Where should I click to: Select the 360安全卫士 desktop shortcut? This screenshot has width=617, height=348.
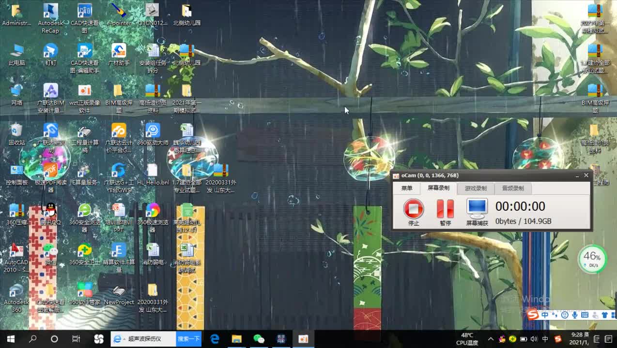click(x=85, y=254)
